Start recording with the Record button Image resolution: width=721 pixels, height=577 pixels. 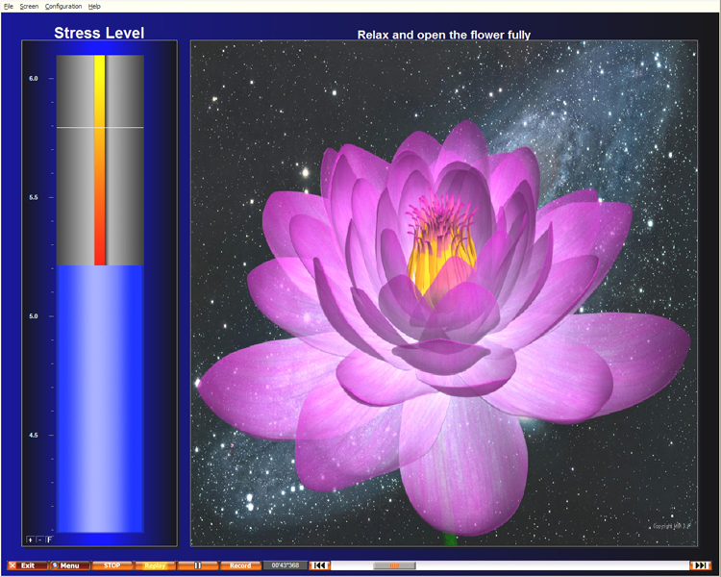pos(240,565)
